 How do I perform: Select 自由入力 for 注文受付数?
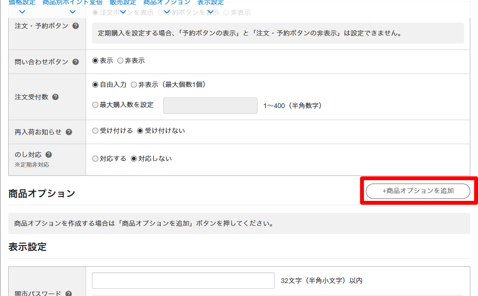pyautogui.click(x=95, y=85)
